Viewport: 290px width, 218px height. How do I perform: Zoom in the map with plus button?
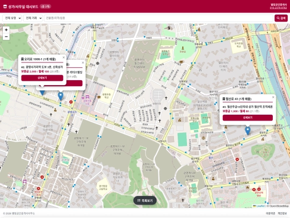[6, 30]
